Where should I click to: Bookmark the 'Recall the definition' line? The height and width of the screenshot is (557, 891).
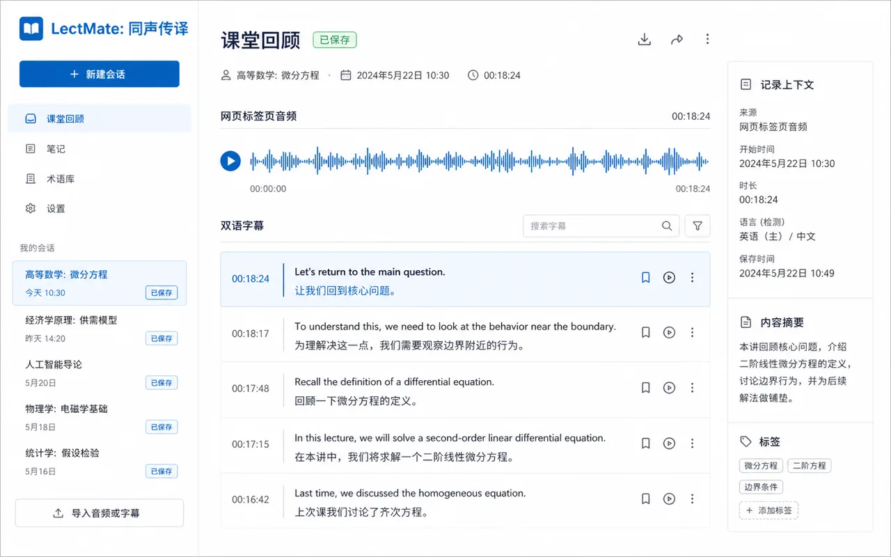[646, 388]
